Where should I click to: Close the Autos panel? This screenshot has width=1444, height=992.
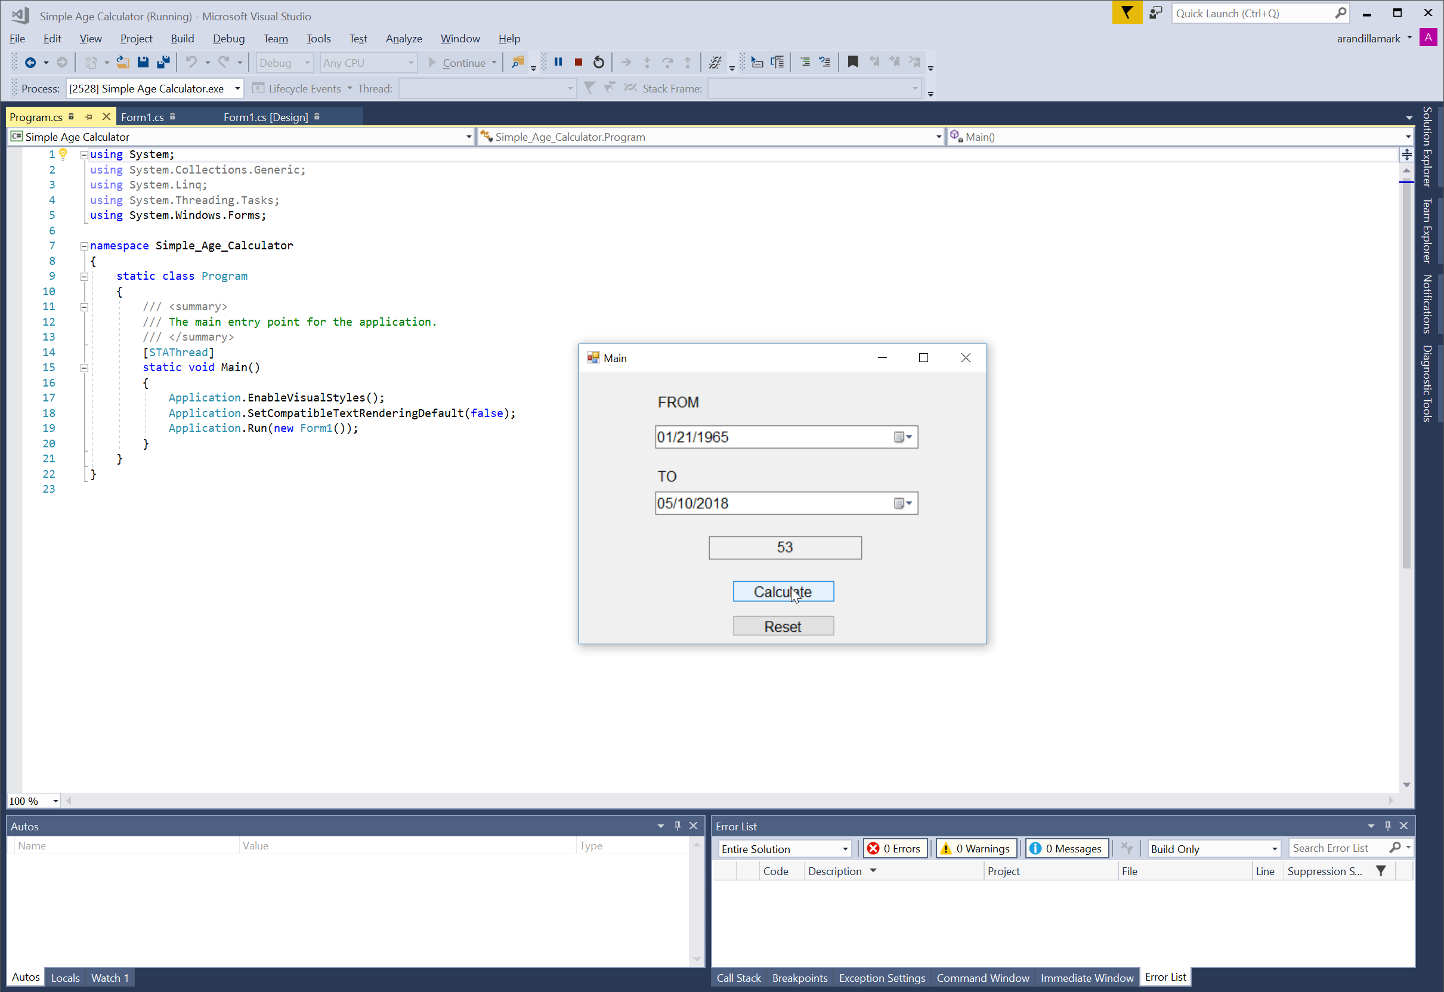(x=694, y=826)
